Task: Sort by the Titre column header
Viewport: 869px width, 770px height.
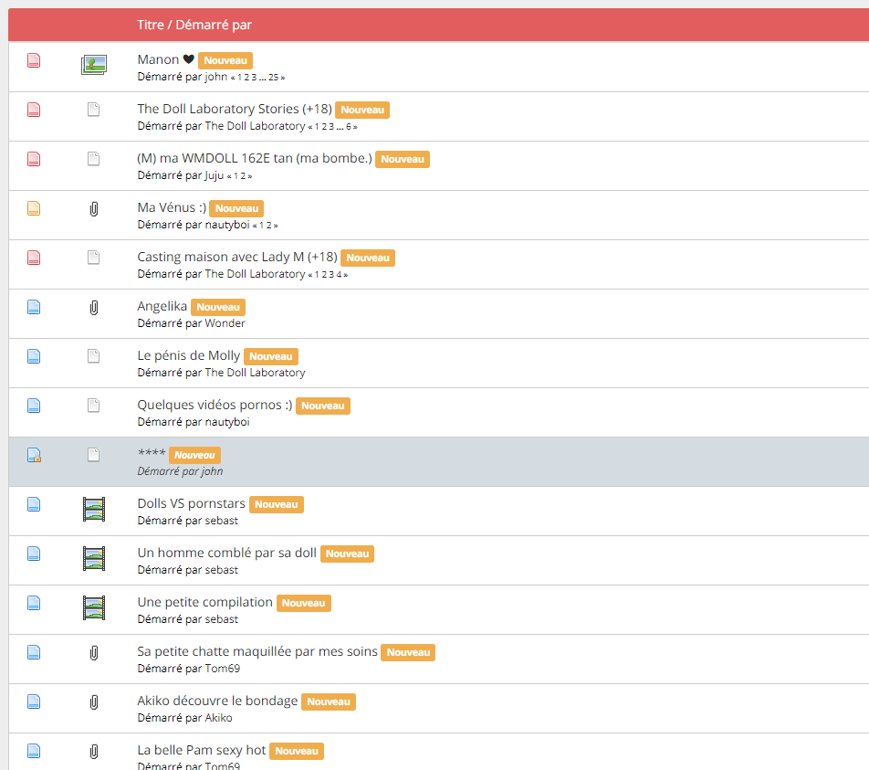Action: coord(151,25)
